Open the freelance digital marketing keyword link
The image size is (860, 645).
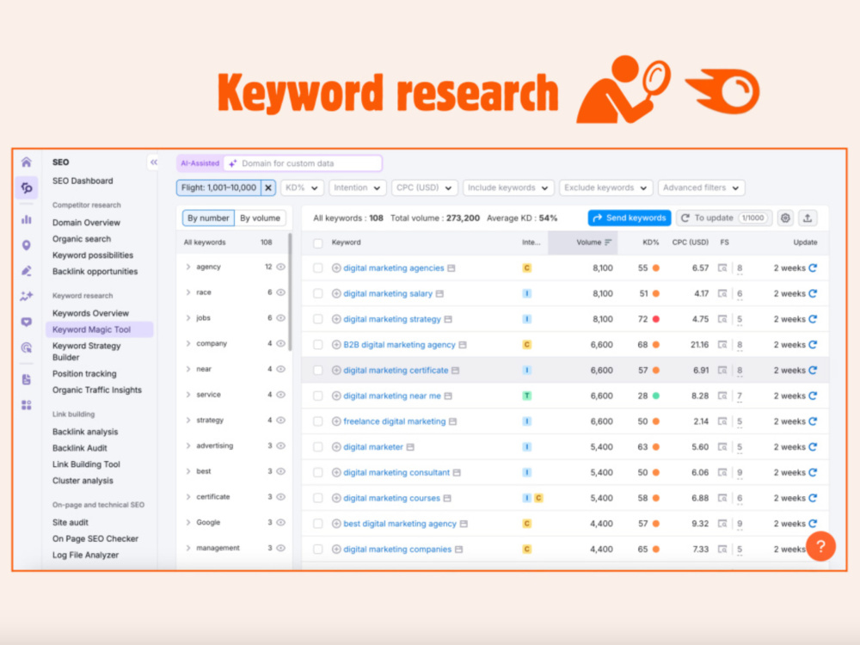pos(395,421)
